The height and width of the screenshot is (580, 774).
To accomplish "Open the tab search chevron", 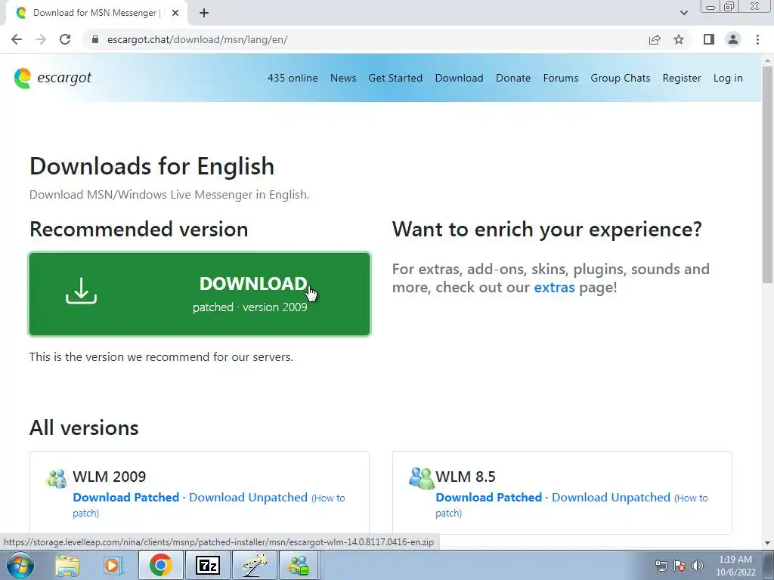I will point(683,13).
